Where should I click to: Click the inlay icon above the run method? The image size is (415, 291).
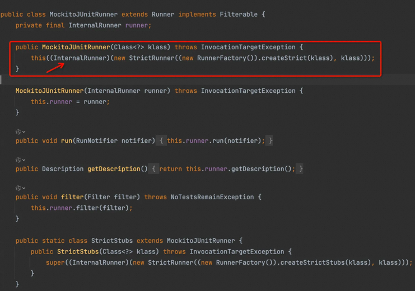pos(18,132)
